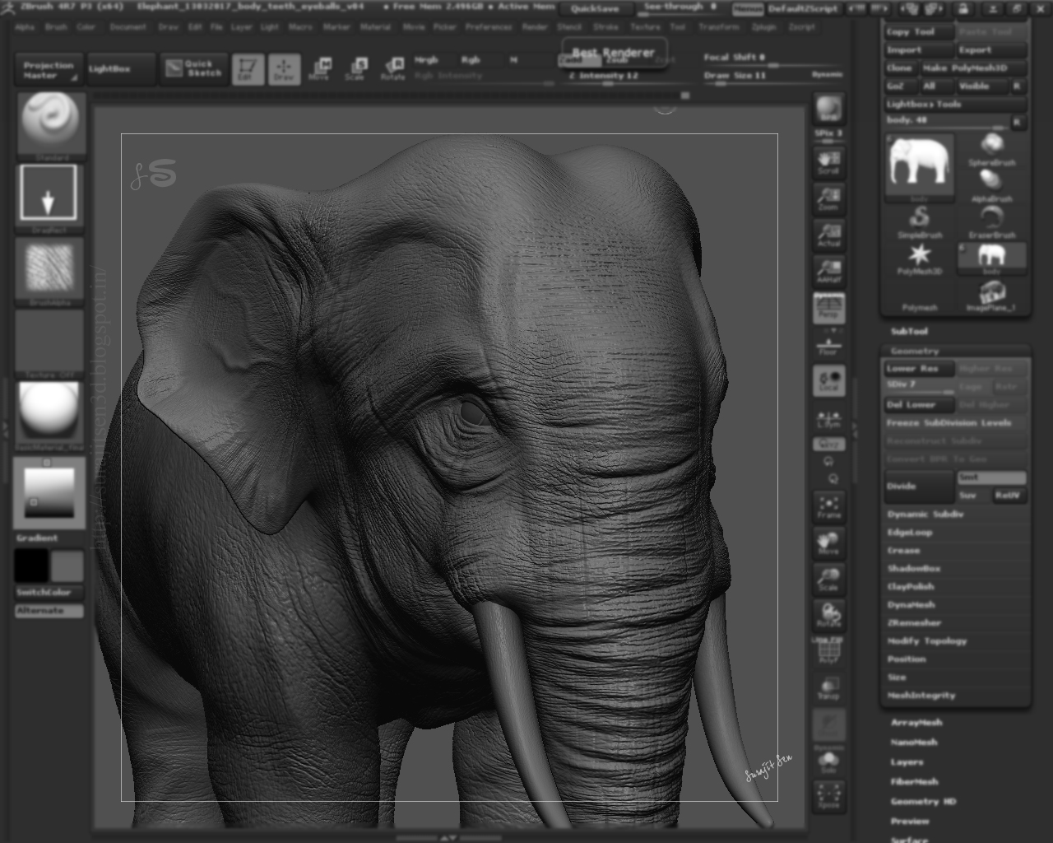
Task: Toggle Transp transparency icon
Action: [x=828, y=688]
